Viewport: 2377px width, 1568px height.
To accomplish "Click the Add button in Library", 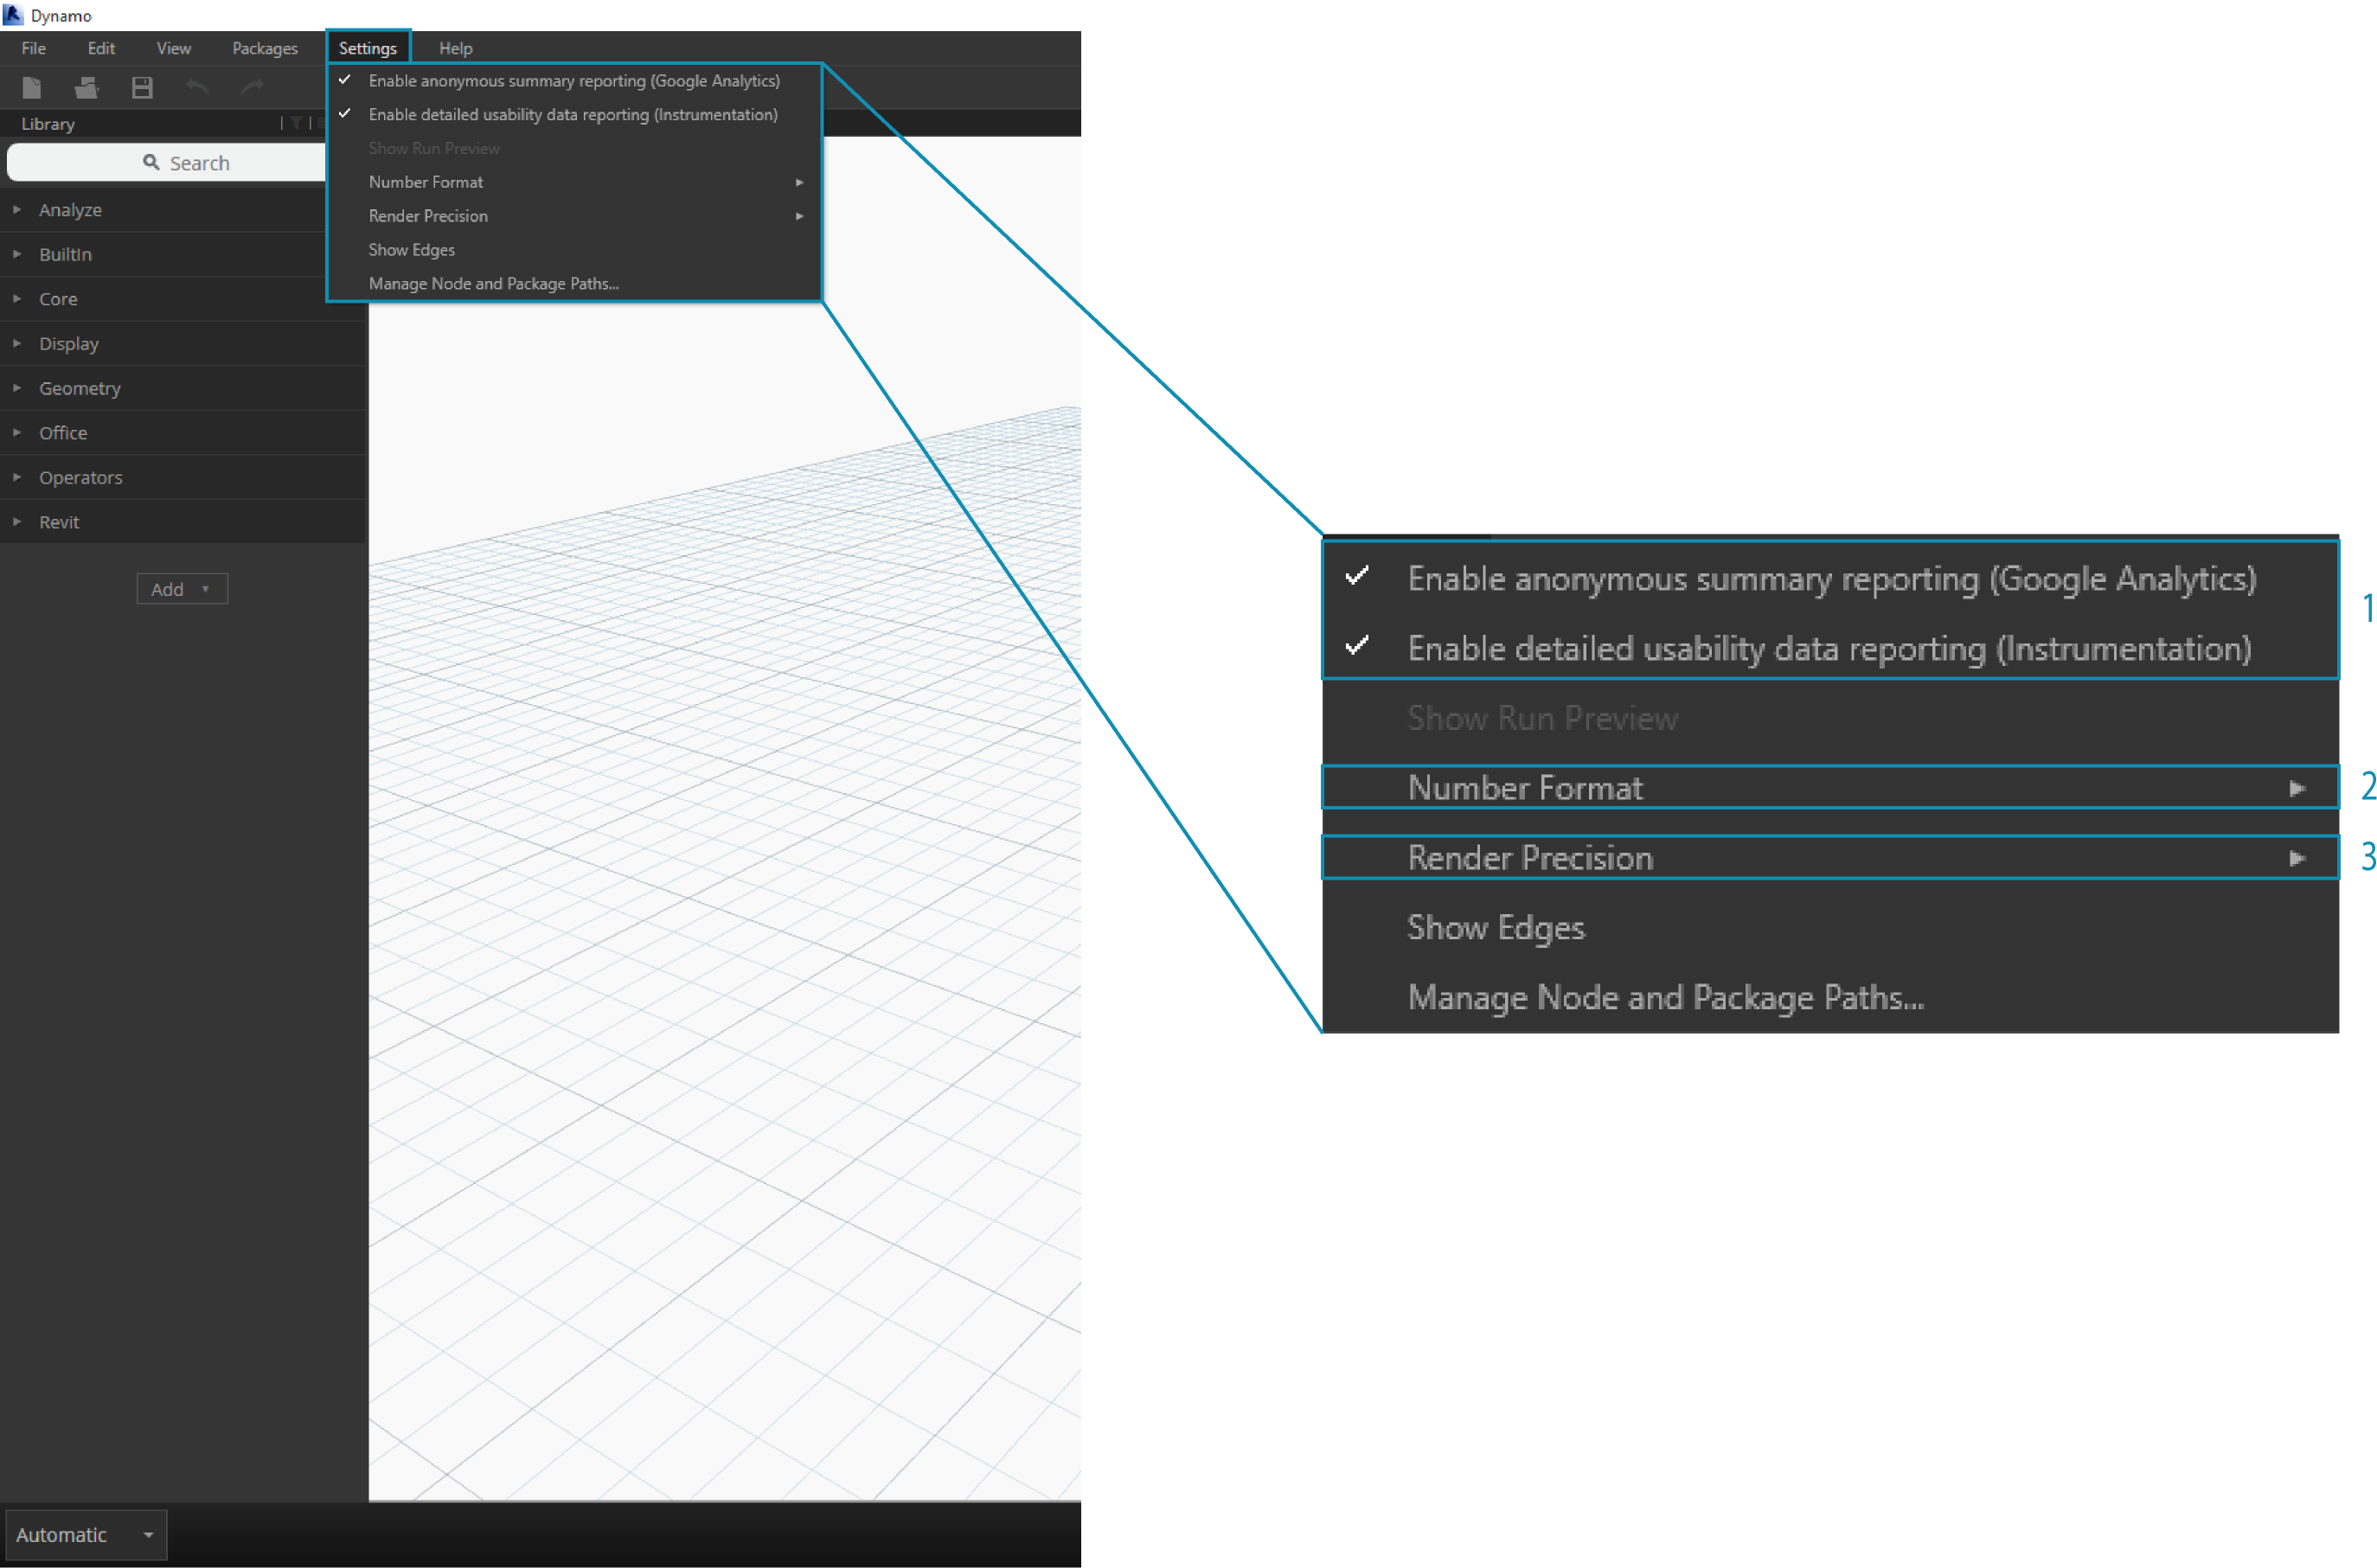I will 182,589.
